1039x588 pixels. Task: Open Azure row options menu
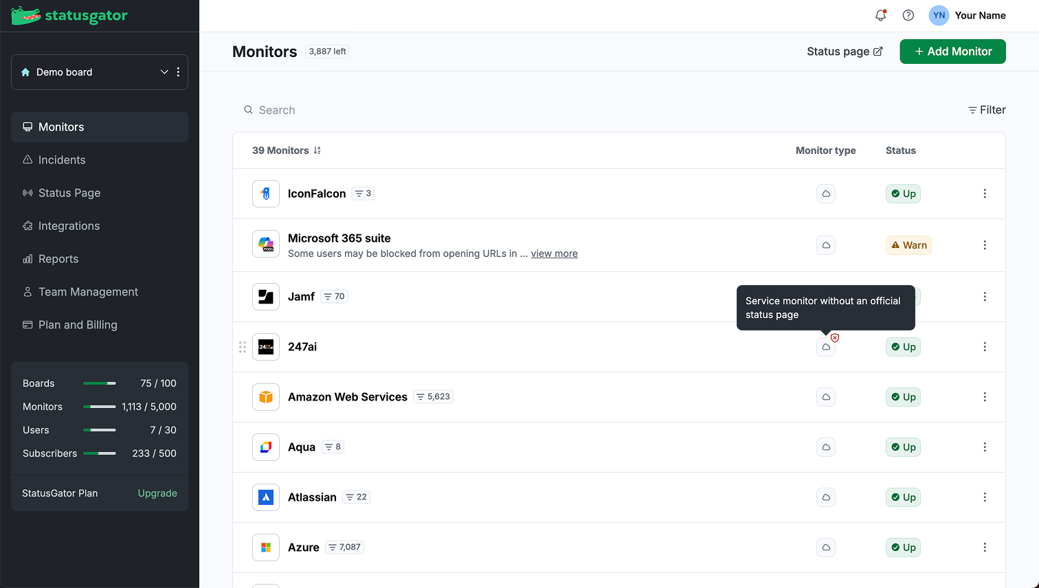[x=985, y=547]
